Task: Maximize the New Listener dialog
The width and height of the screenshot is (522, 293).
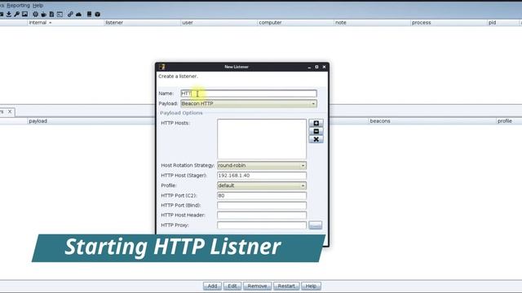Action: click(316, 67)
